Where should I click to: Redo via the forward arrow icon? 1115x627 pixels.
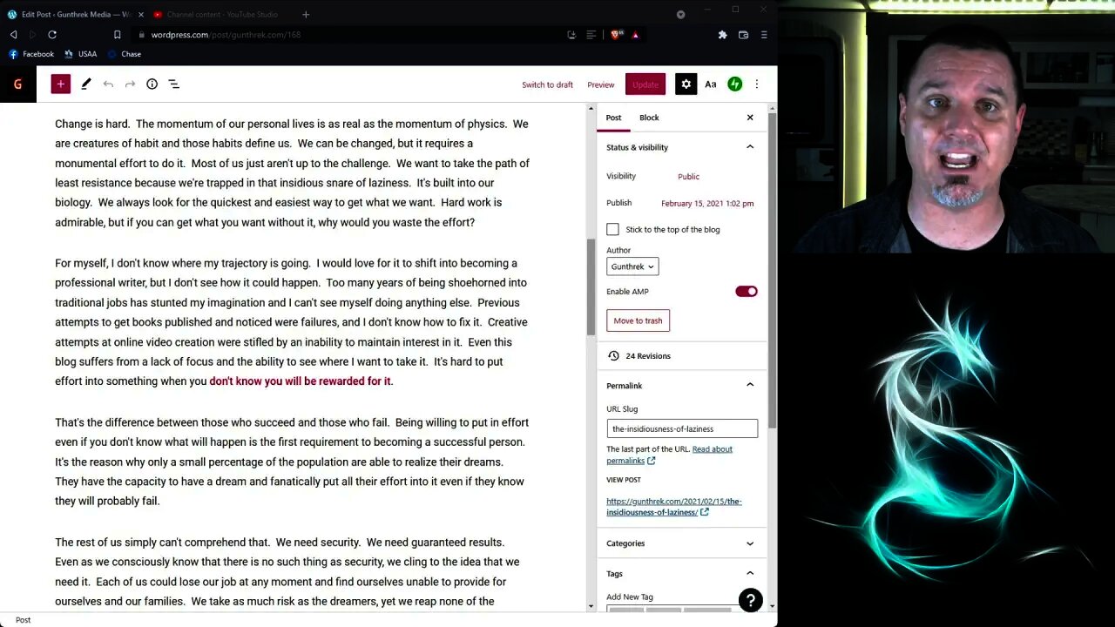(130, 84)
